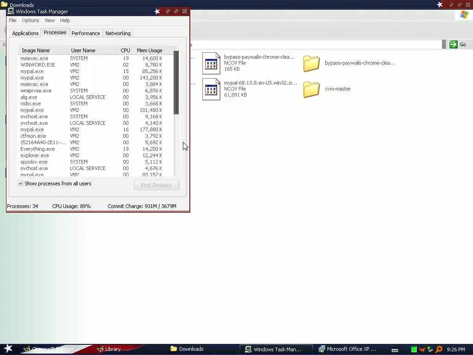Click the address bar dropdown handle beside Go
Viewport: 473px width, 355px height.
(444, 44)
